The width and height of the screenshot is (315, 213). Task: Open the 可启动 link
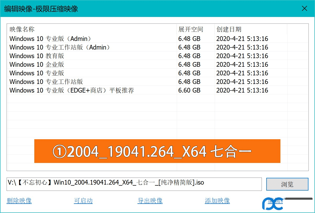pos(83,200)
